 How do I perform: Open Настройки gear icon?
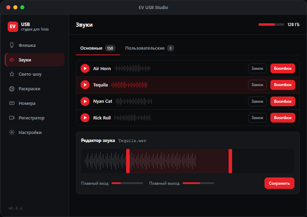pos(12,133)
